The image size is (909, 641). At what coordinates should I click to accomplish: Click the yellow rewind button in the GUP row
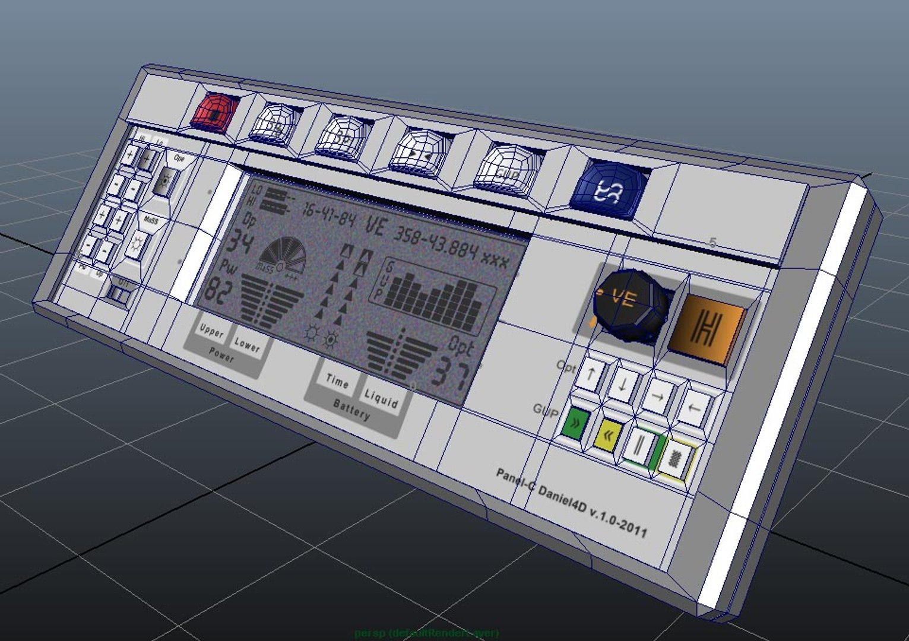607,436
